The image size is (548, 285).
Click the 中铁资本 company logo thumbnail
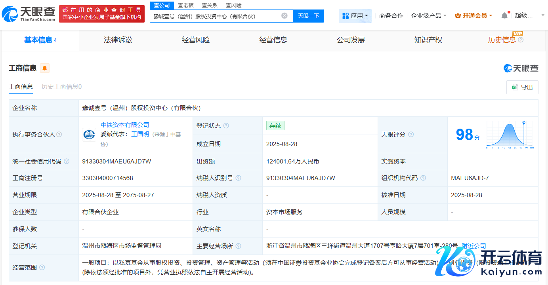click(89, 135)
